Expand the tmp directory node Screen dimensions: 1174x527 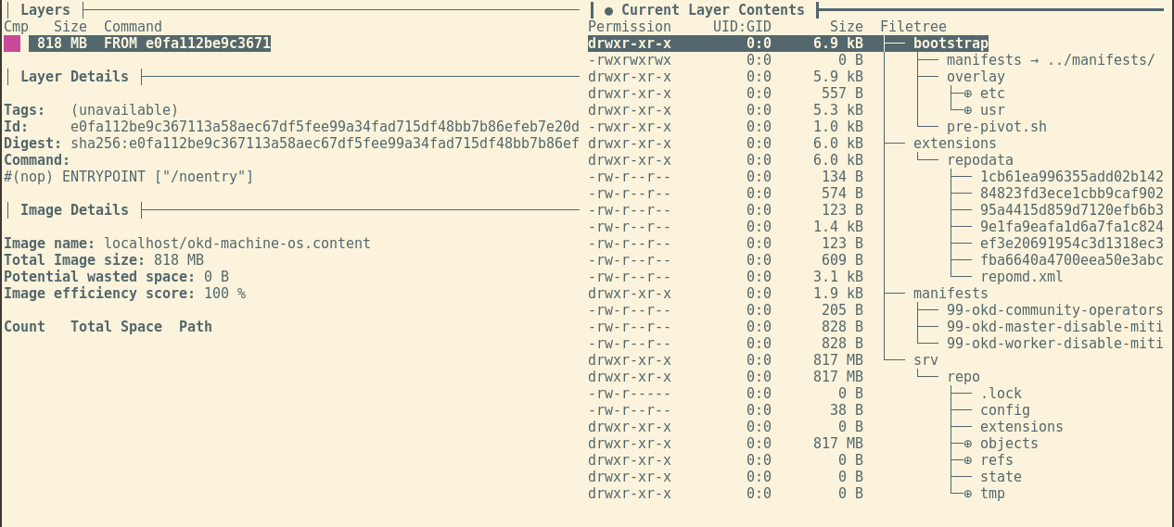[967, 494]
